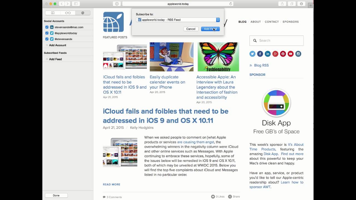Open featured link iCloud fails and foibles
The image size is (356, 200).
[125, 84]
